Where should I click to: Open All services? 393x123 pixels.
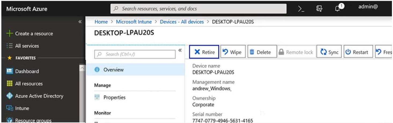[x=27, y=46]
